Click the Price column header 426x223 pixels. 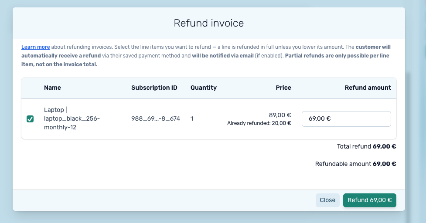pos(283,88)
